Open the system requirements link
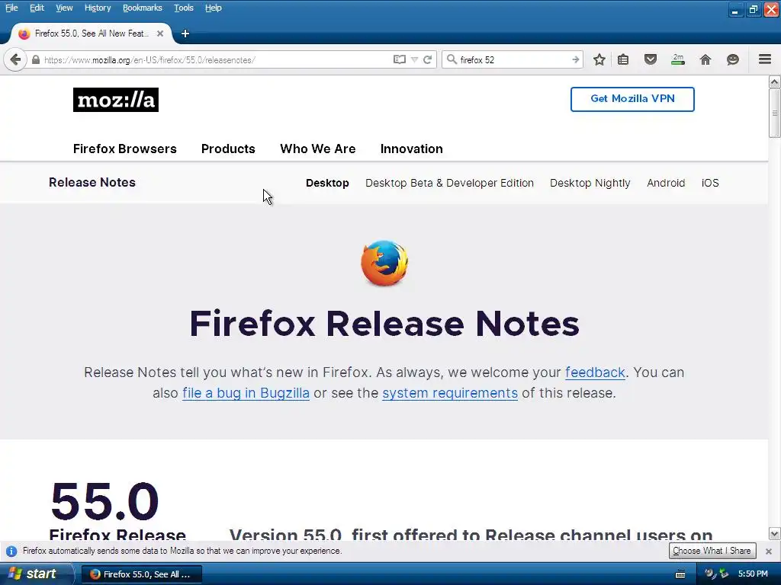 pos(450,393)
